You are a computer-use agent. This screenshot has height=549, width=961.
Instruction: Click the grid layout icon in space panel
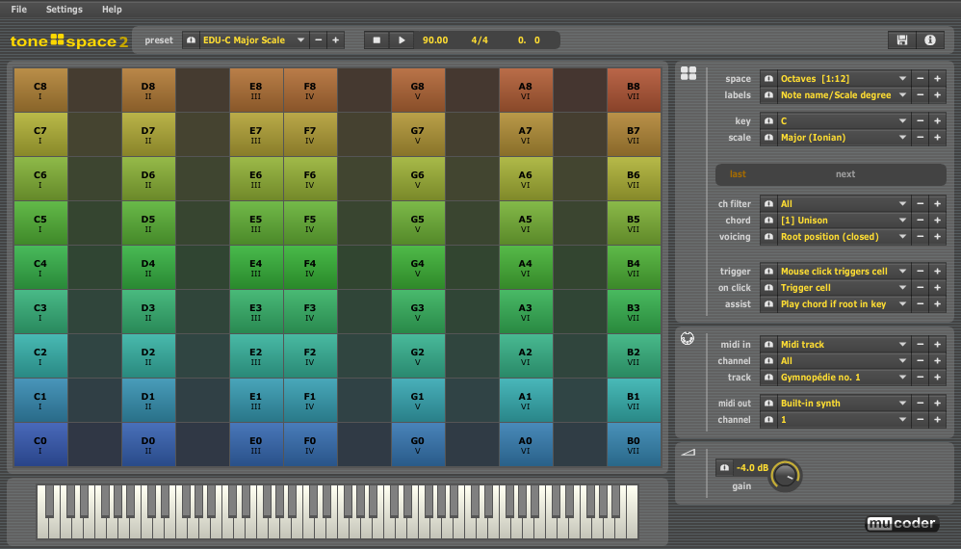(x=688, y=73)
